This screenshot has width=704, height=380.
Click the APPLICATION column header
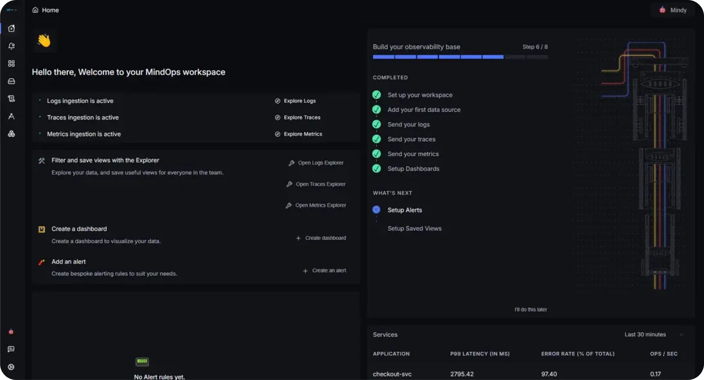(391, 354)
